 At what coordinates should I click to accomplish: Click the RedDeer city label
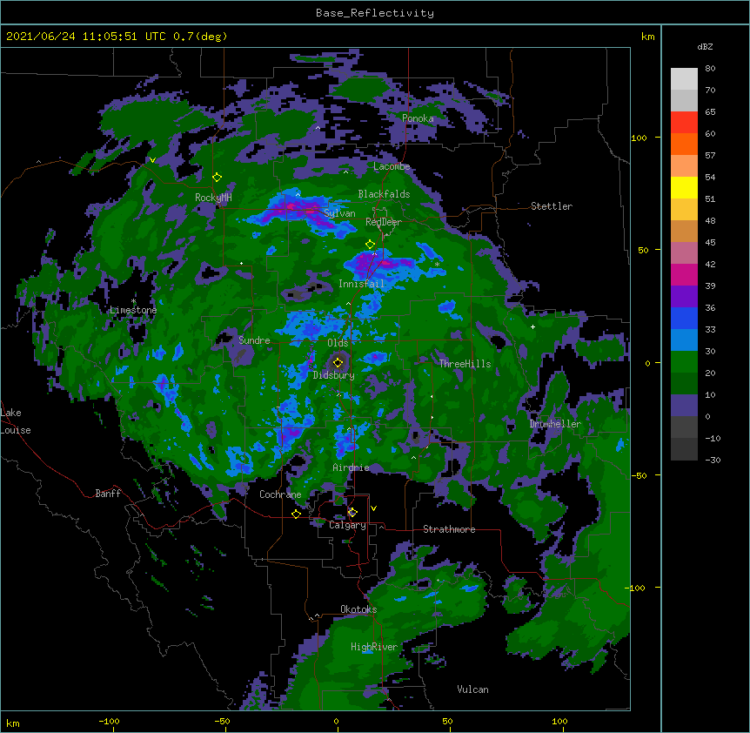[x=384, y=222]
